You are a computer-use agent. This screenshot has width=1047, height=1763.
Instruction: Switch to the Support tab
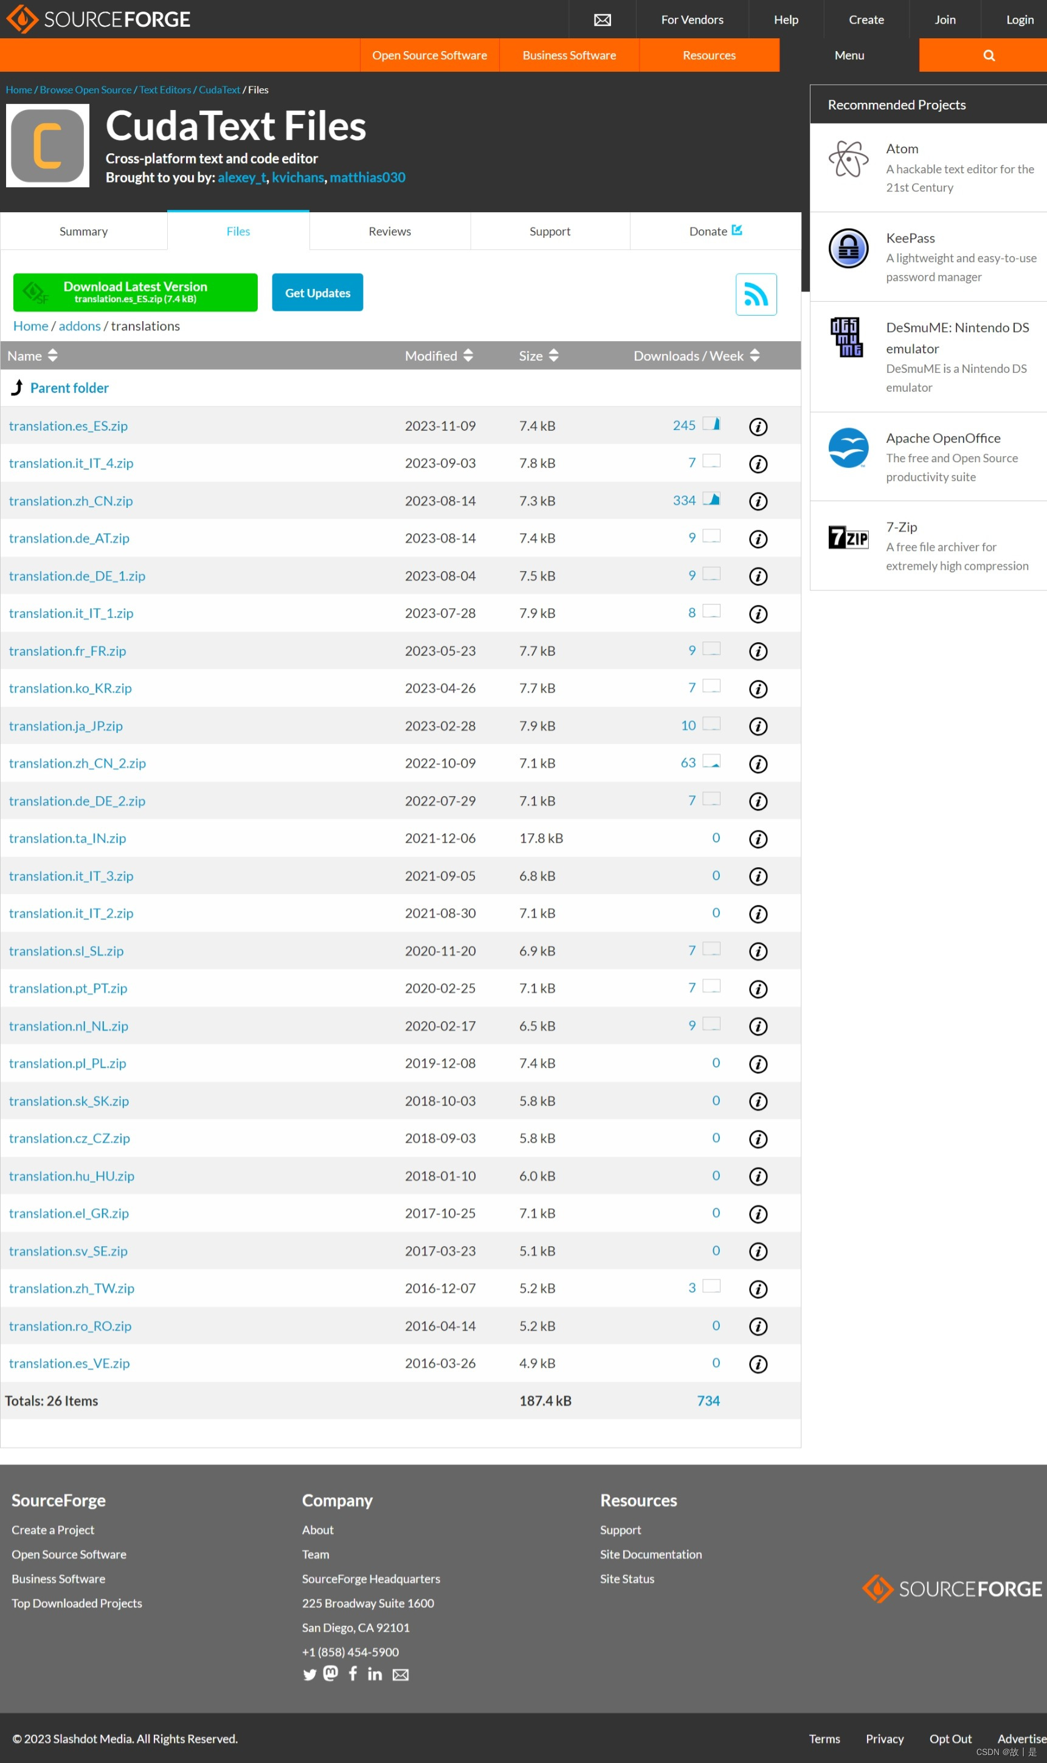point(550,232)
